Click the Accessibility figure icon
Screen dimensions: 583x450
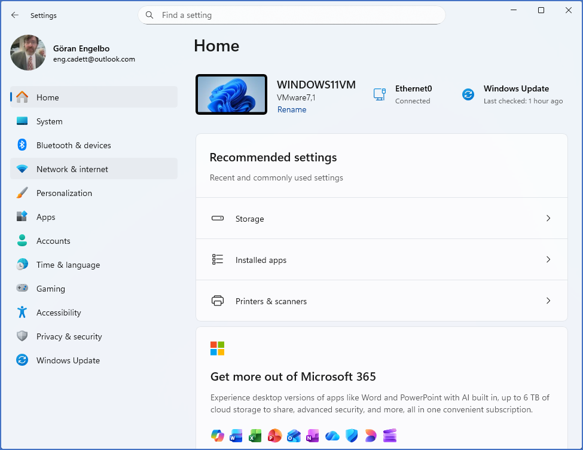tap(22, 313)
